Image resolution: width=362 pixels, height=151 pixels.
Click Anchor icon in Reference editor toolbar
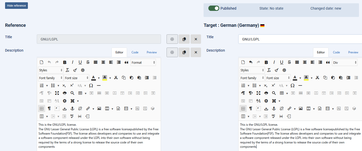[72, 109]
